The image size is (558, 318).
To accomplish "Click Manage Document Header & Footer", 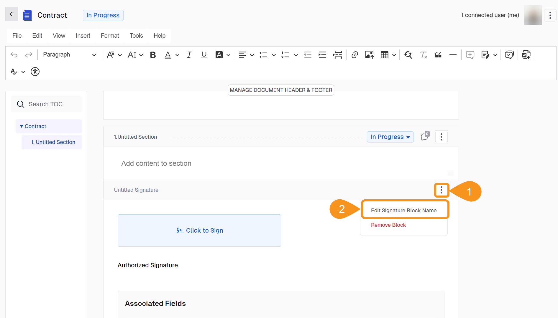I will tap(281, 90).
